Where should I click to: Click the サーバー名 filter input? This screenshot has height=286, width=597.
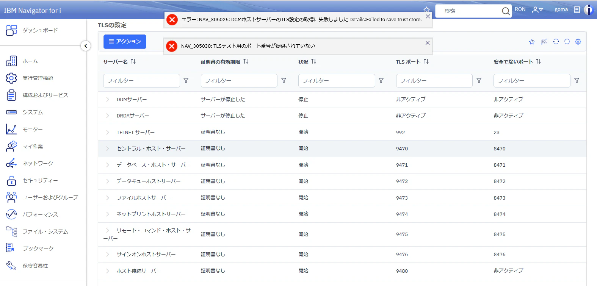coord(141,81)
